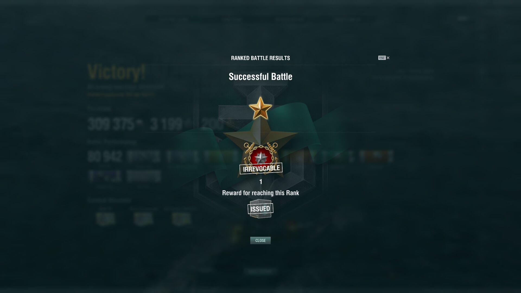
Task: Open the reward container icon
Action: (260, 208)
